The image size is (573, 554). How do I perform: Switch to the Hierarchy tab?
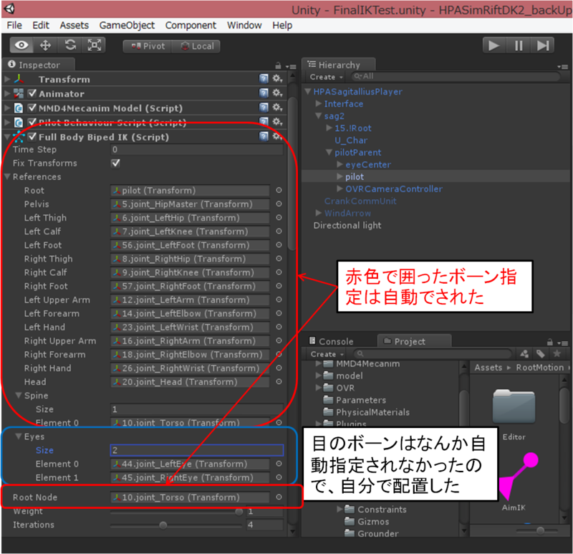[x=338, y=65]
